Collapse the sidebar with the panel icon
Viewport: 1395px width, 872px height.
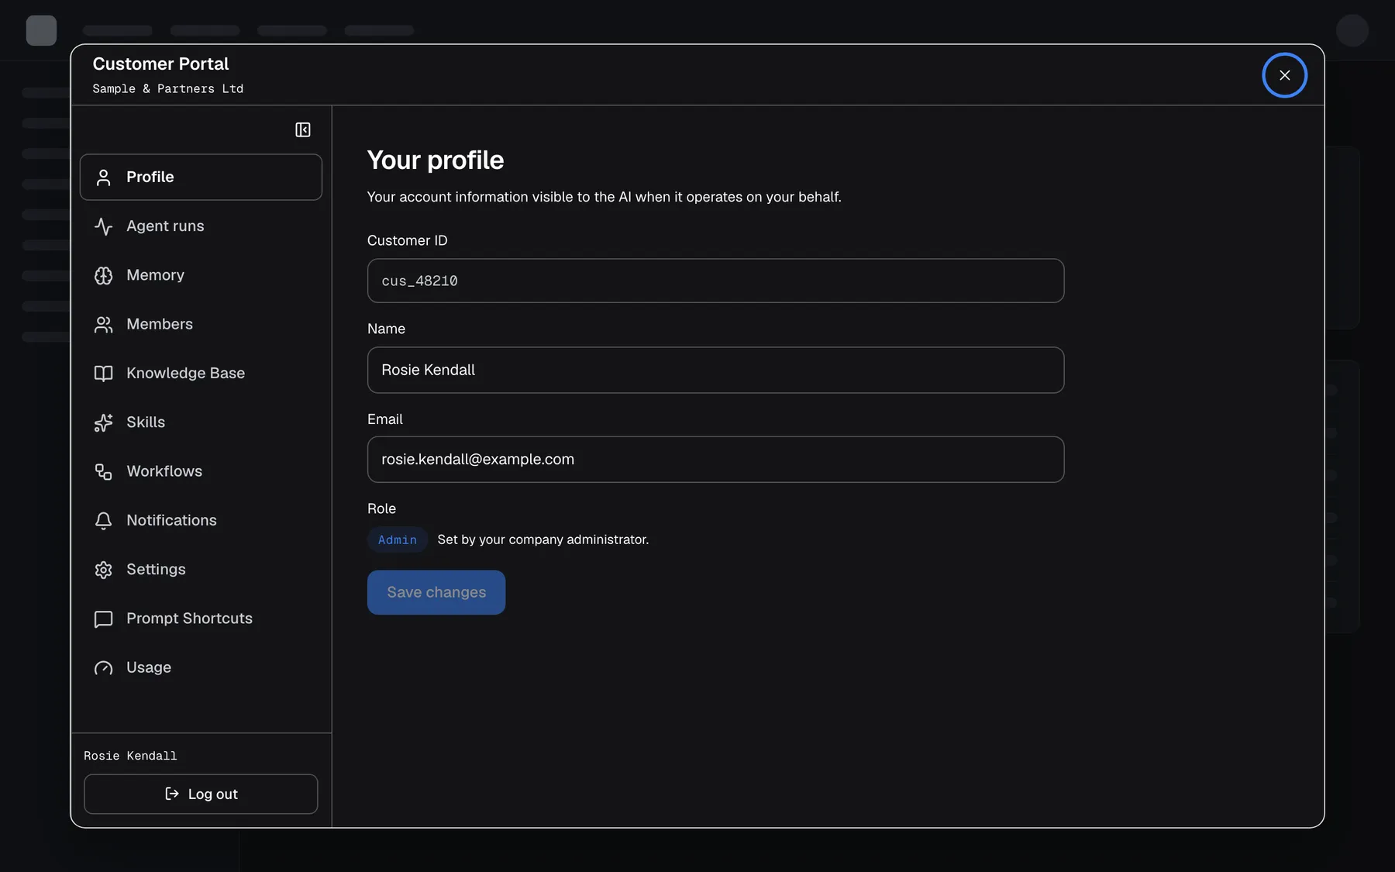coord(303,129)
